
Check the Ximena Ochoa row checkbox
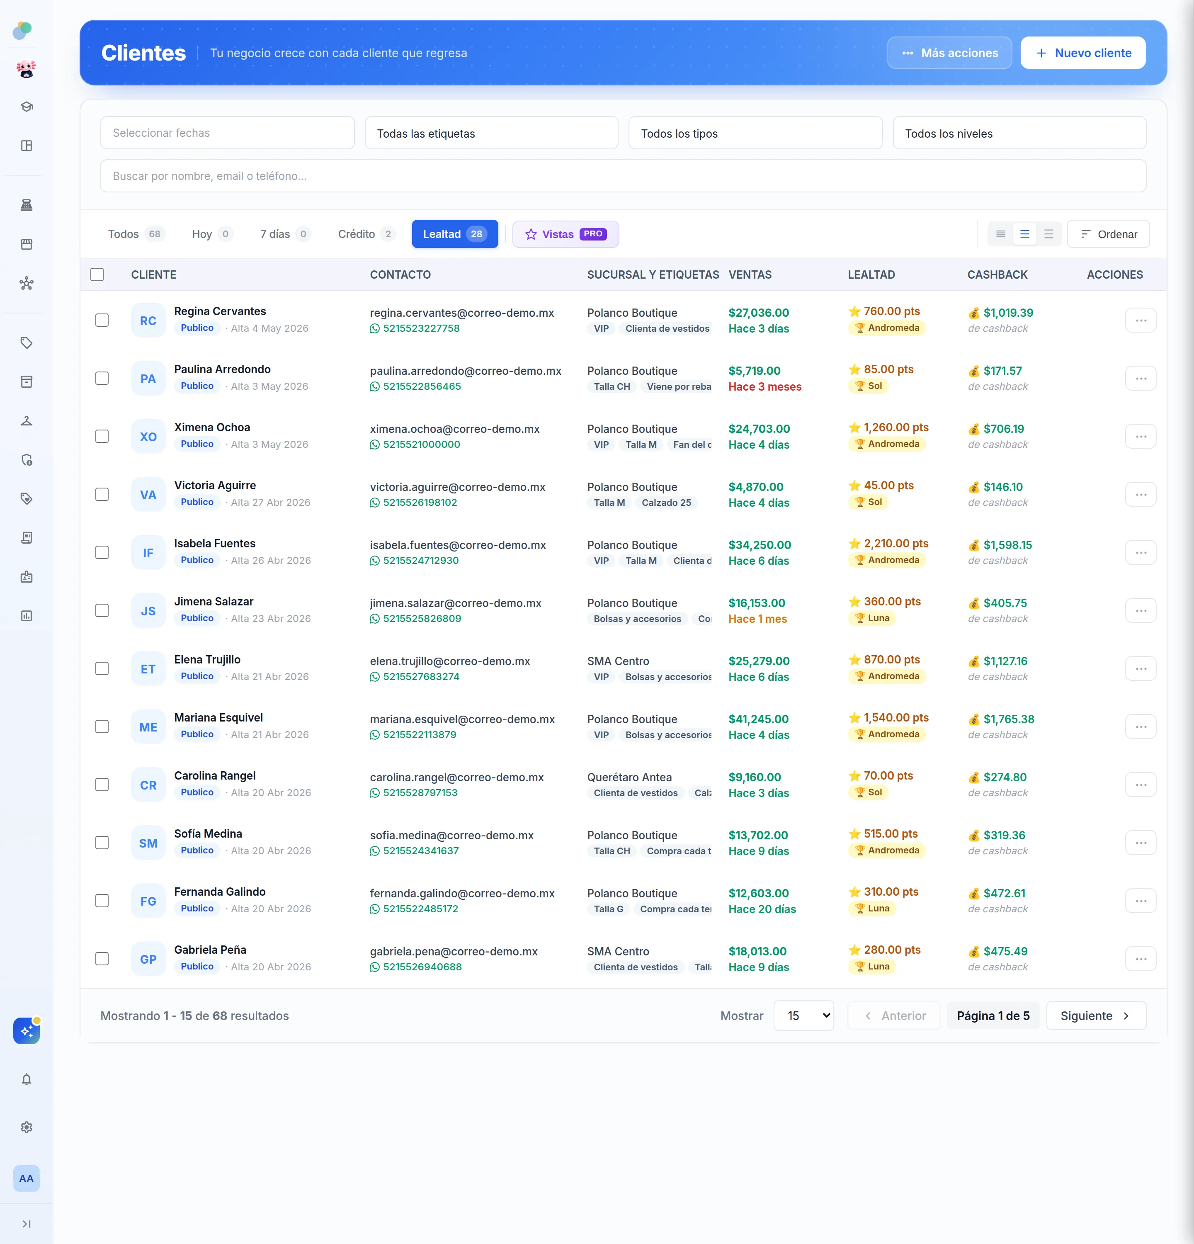[102, 436]
